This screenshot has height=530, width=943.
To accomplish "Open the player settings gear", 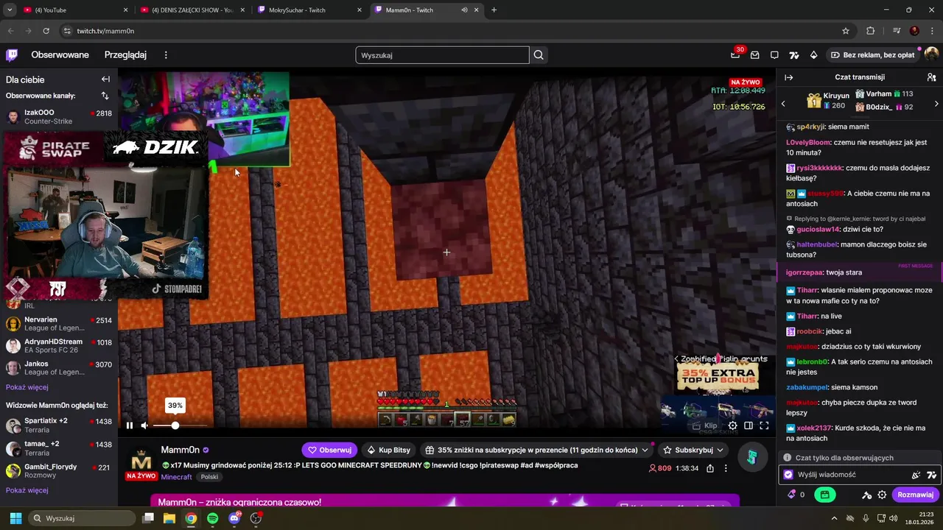I will 732,425.
